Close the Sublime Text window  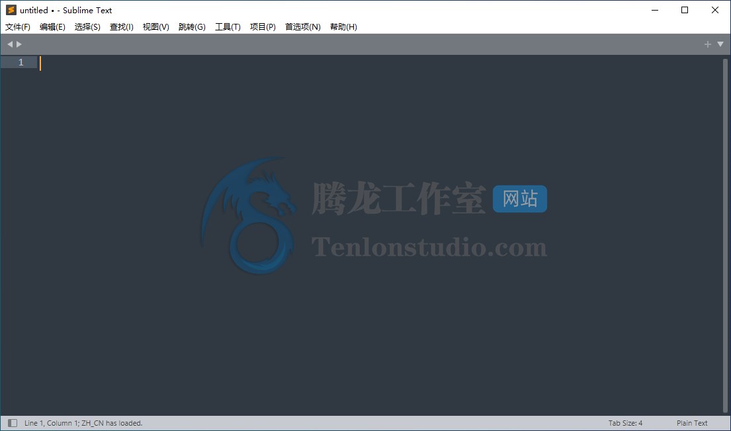[714, 10]
